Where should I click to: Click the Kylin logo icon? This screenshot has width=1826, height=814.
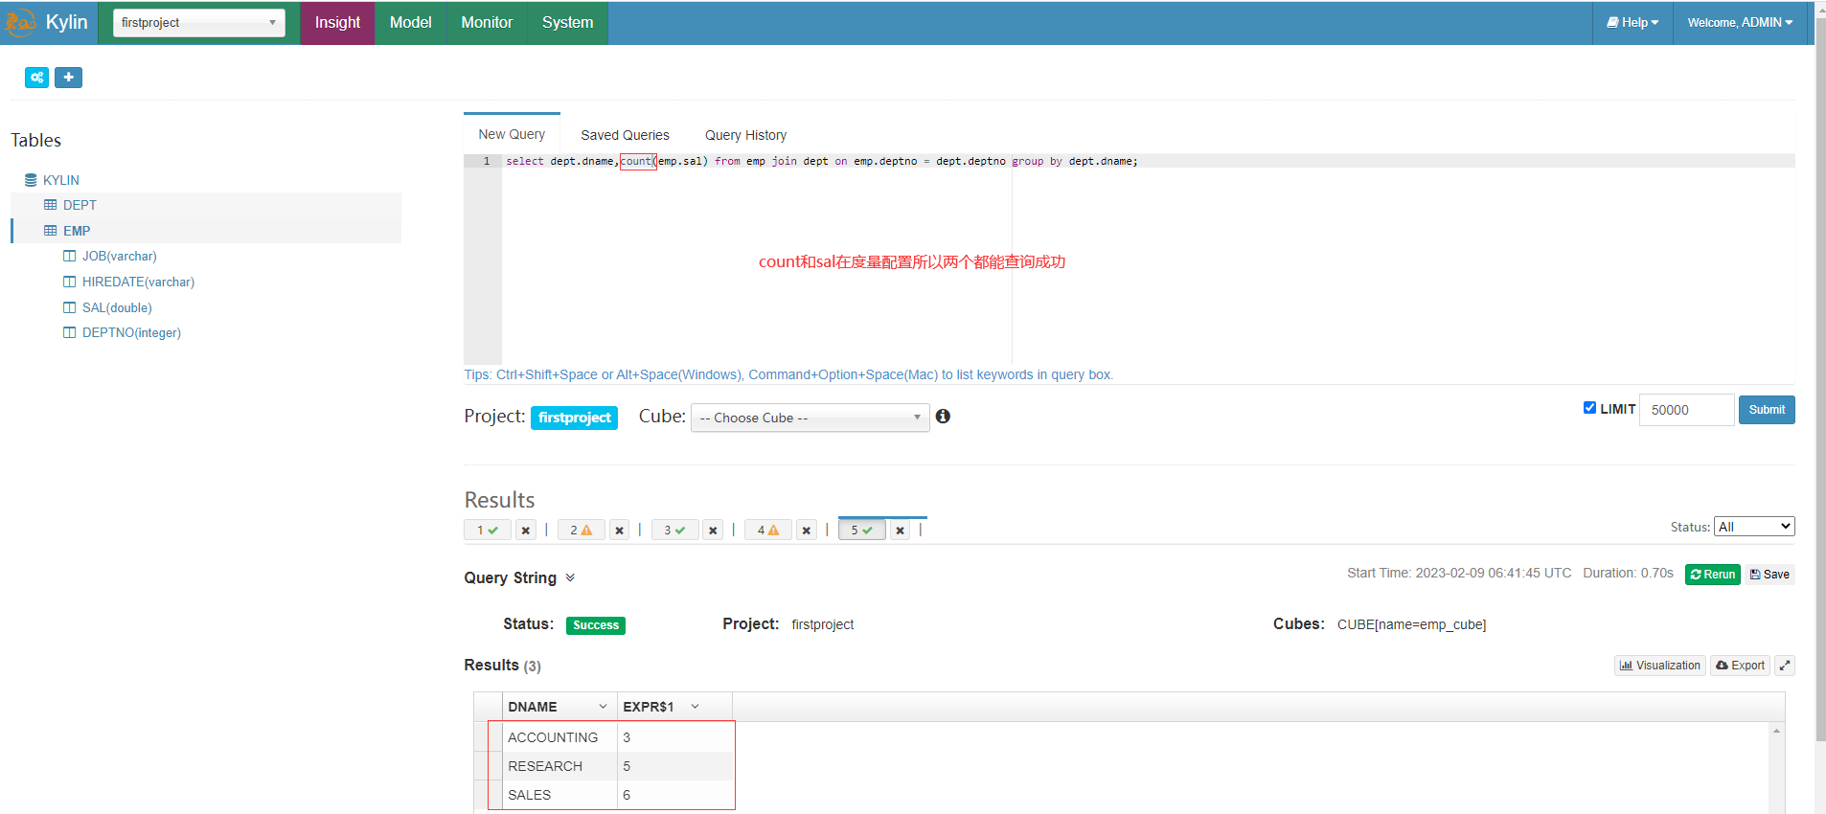pyautogui.click(x=20, y=22)
